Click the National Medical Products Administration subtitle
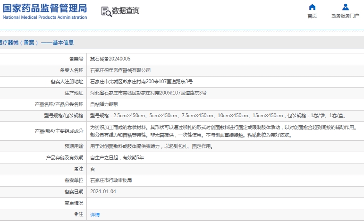Viewport: 364px width, 223px height. point(45,17)
